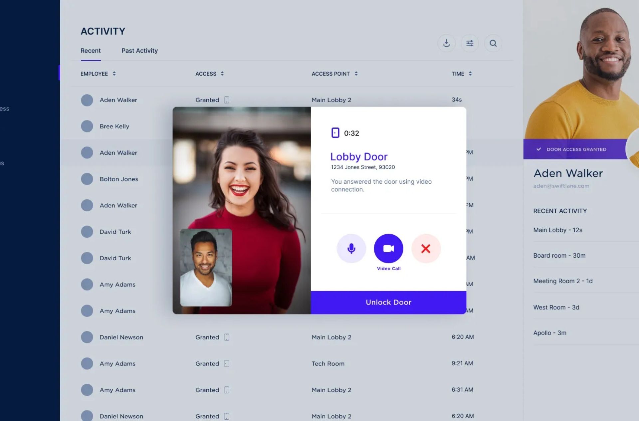Click device icon in Tech Room row
This screenshot has height=421, width=639.
(x=226, y=363)
